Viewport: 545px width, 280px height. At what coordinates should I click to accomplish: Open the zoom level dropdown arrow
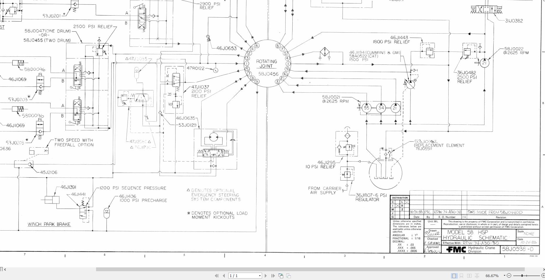click(x=504, y=276)
